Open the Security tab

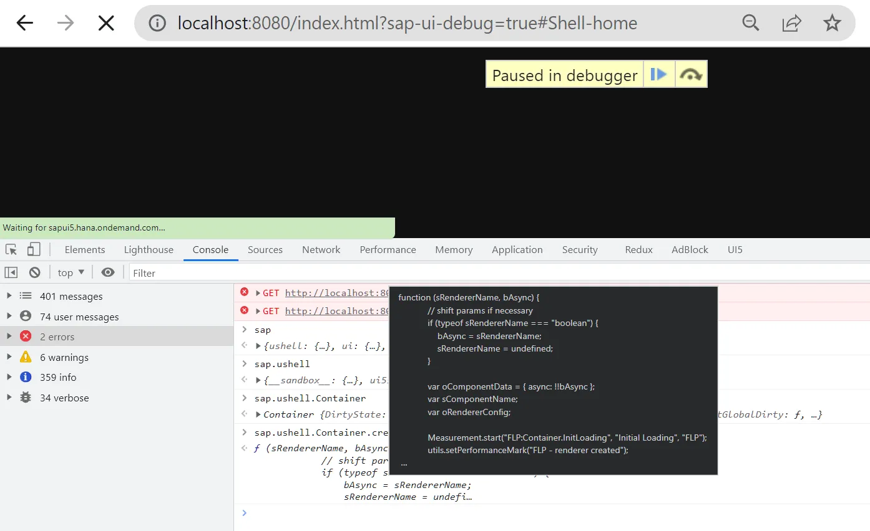point(580,250)
